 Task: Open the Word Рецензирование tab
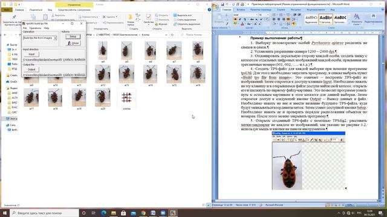(x=316, y=10)
